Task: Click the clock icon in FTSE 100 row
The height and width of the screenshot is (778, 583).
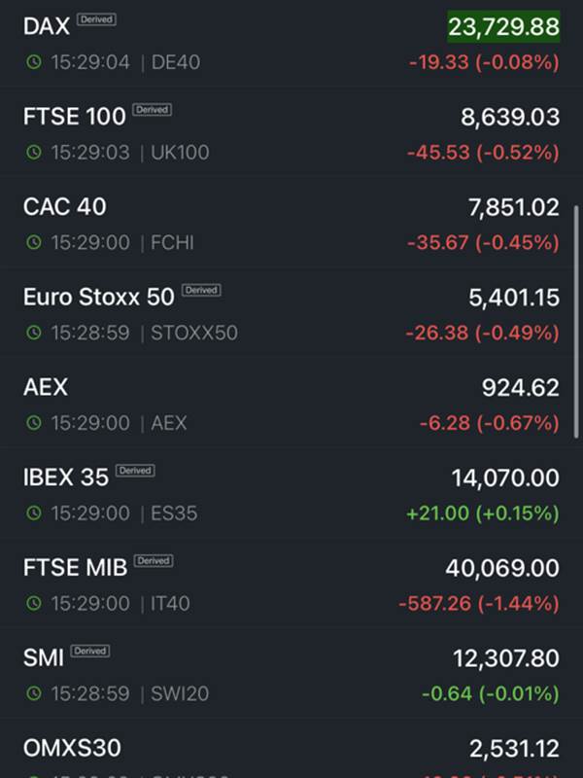Action: click(x=34, y=153)
